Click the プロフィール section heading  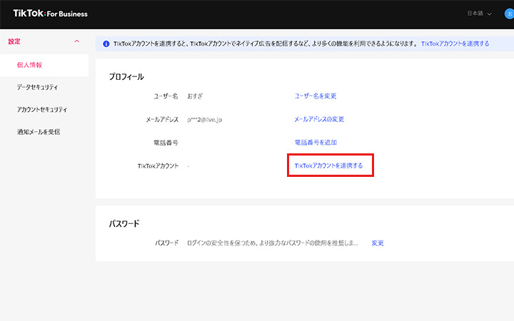[126, 76]
